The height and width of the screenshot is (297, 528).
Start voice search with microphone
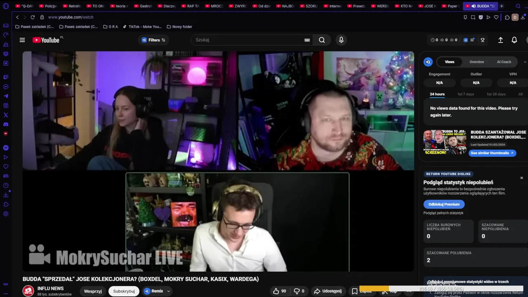click(x=341, y=40)
